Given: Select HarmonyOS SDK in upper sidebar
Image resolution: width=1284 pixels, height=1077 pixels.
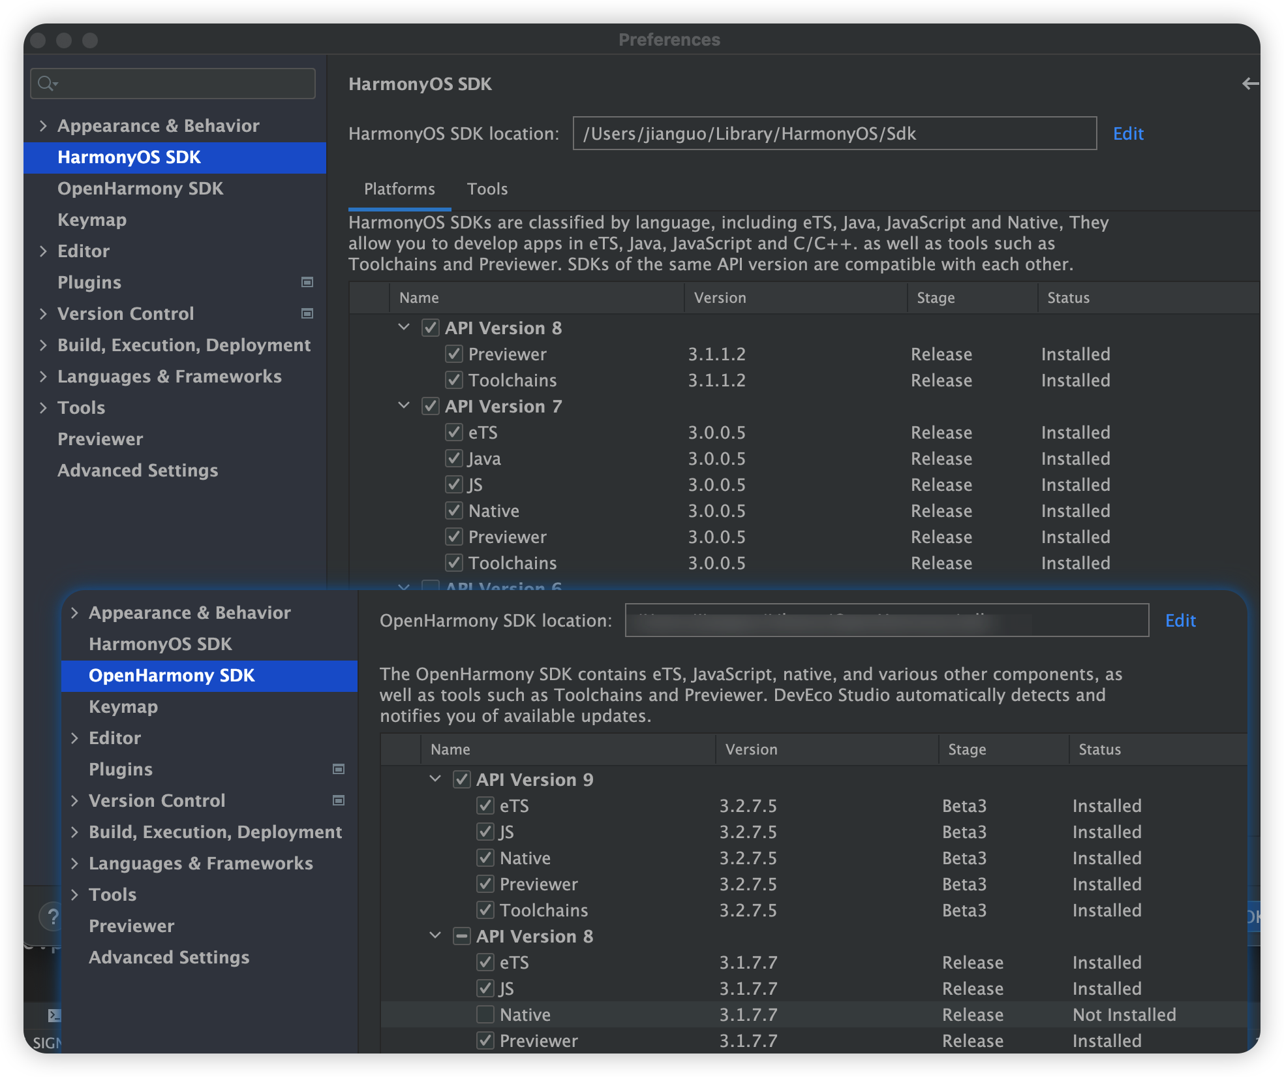Looking at the screenshot, I should (175, 157).
